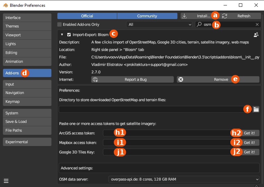The width and height of the screenshot is (264, 187).
Task: Click the Remove add-on button
Action: (x=218, y=79)
